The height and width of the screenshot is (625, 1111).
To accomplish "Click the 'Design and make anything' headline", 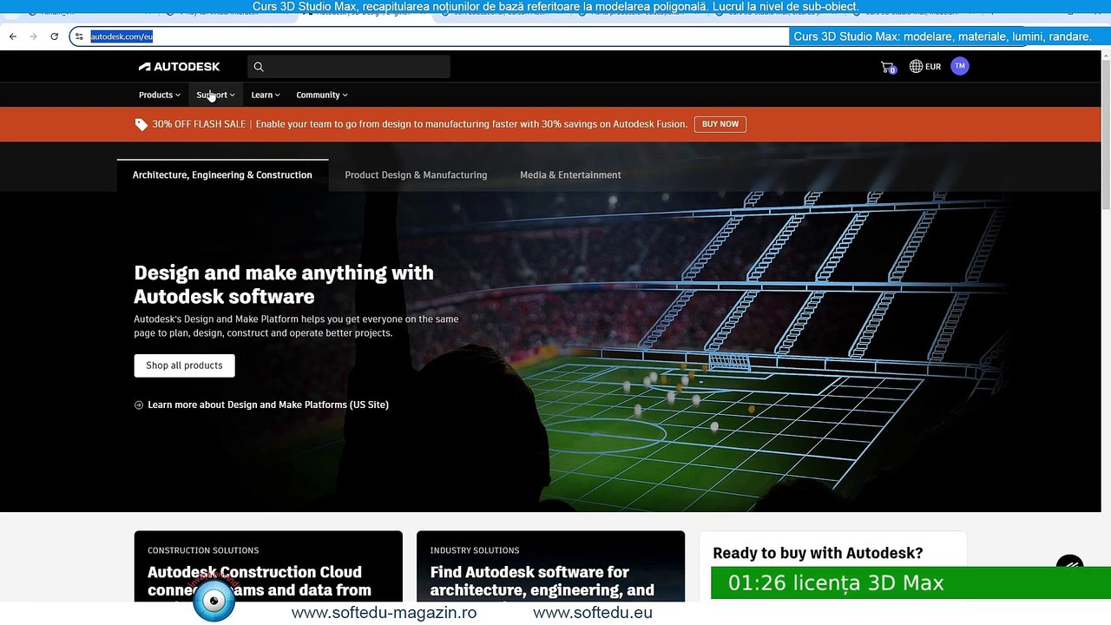I will pos(284,284).
